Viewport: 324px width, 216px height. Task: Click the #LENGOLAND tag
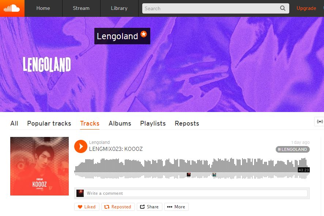point(293,149)
